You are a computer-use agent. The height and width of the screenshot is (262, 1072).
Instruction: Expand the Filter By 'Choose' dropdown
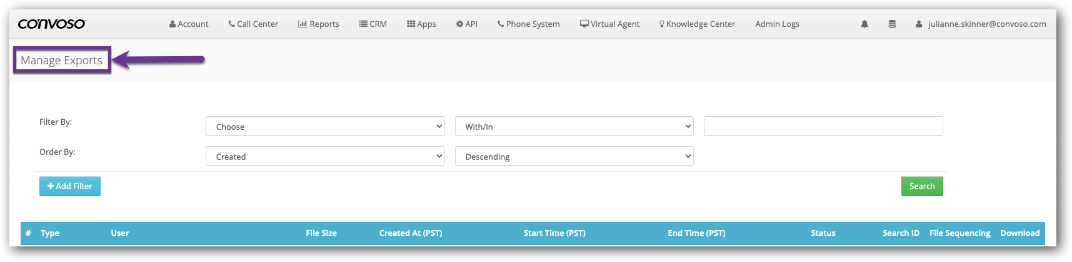(x=325, y=126)
